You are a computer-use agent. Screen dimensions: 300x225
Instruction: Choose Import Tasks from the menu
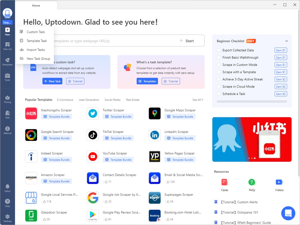[35, 50]
